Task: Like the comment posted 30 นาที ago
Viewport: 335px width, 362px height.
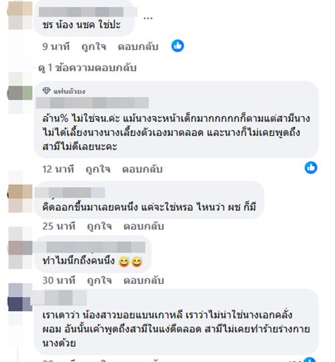Action: pyautogui.click(x=99, y=280)
